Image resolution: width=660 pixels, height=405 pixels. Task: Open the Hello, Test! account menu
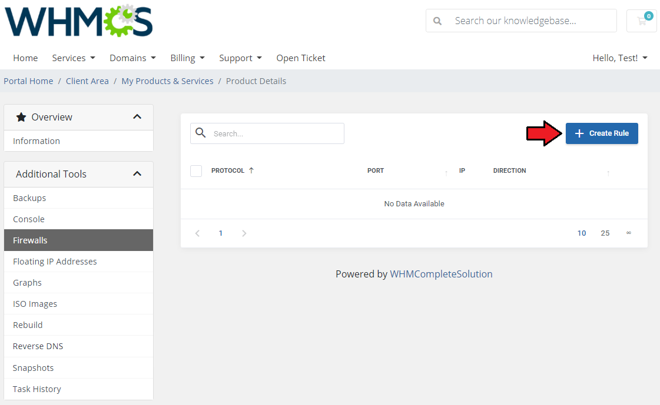coord(620,58)
